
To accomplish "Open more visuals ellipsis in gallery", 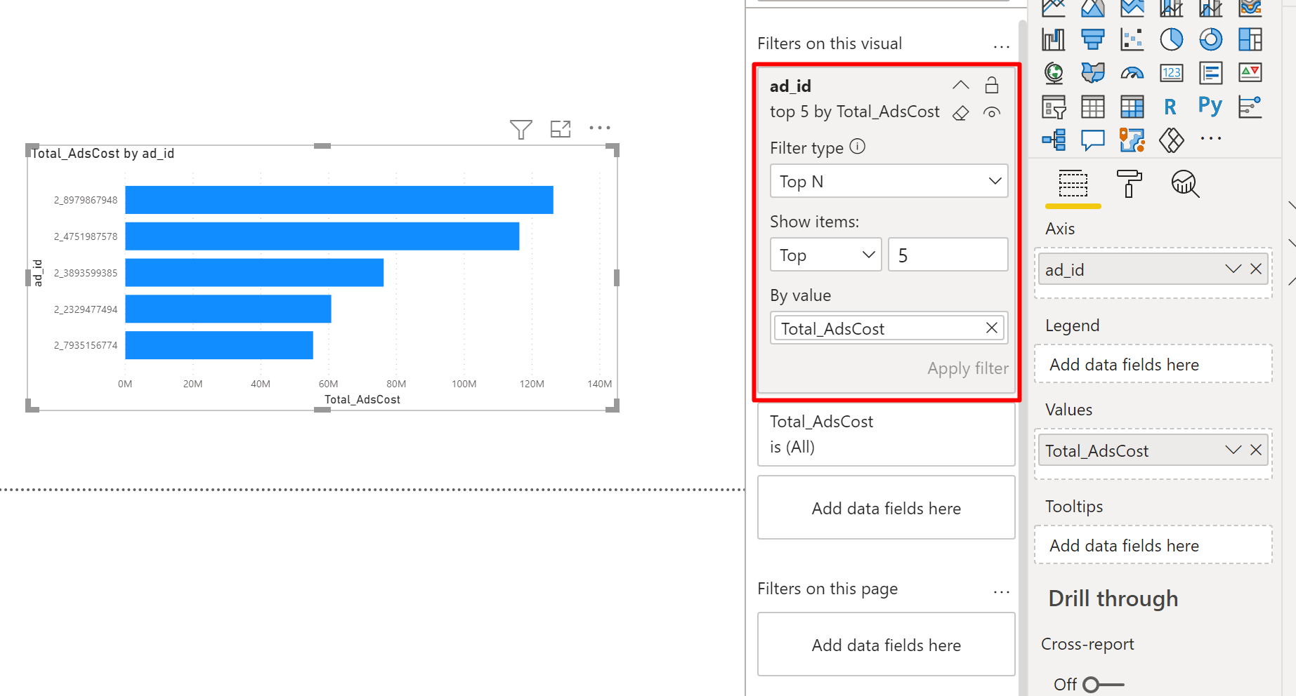I will click(1210, 139).
